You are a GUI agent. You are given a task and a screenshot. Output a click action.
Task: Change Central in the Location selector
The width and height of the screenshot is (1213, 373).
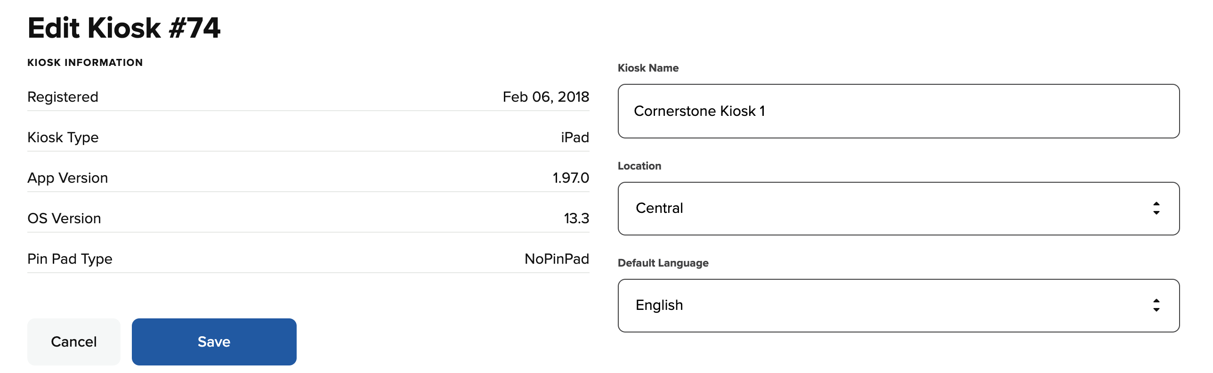click(659, 208)
